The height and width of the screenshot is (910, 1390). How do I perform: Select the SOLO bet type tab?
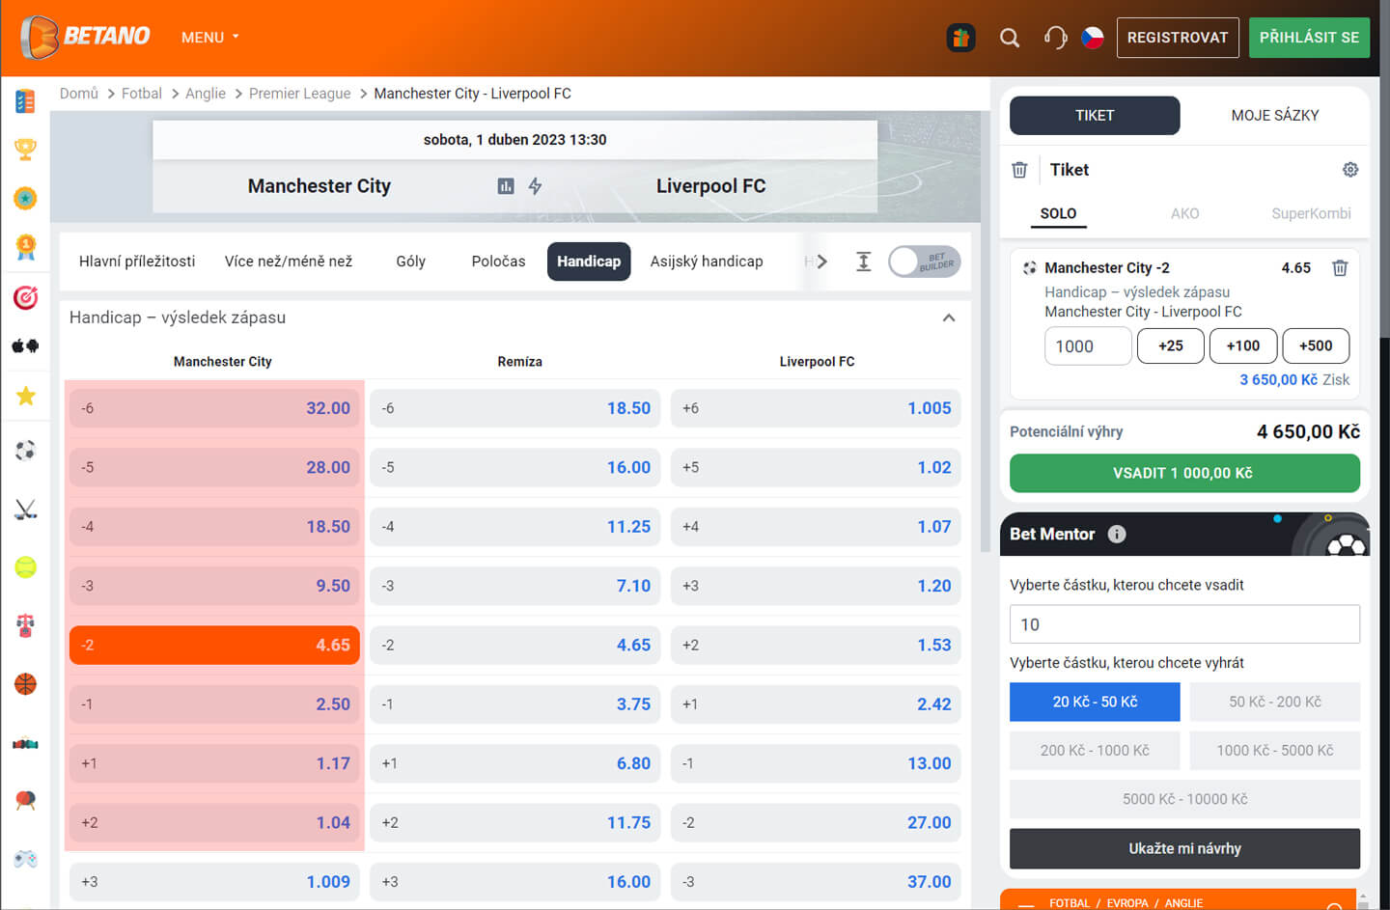[1058, 213]
